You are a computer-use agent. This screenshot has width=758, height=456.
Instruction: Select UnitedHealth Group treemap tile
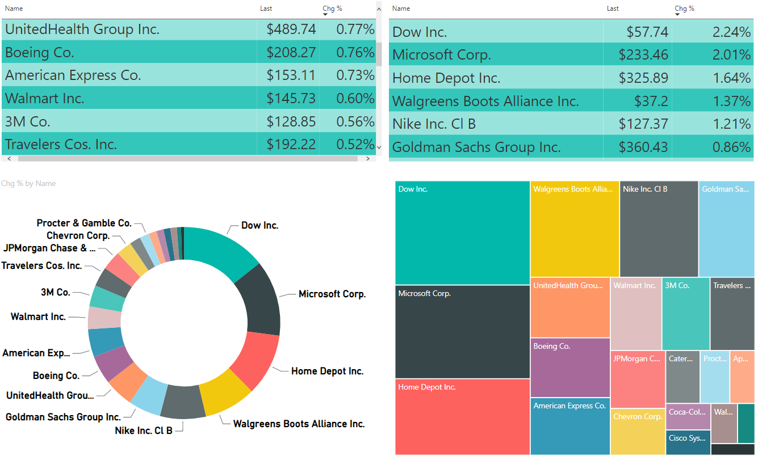[x=570, y=307]
